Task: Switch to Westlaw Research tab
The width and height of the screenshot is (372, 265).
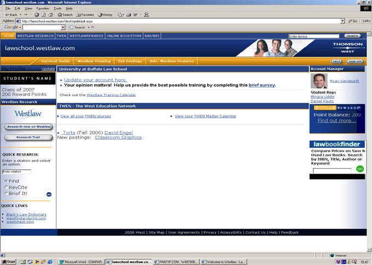Action: coord(36,36)
